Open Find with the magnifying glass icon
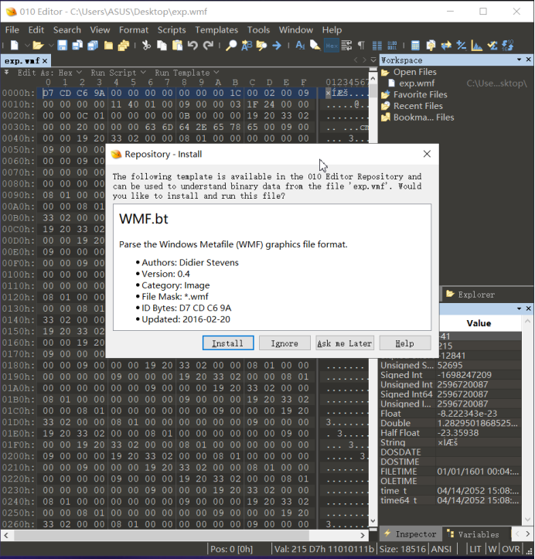Image resolution: width=535 pixels, height=559 pixels. [x=231, y=46]
